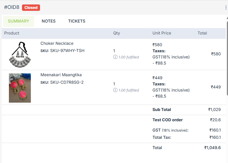Image resolution: width=228 pixels, height=163 pixels.
Task: Open the three-dot order options menu
Action: pos(226,8)
